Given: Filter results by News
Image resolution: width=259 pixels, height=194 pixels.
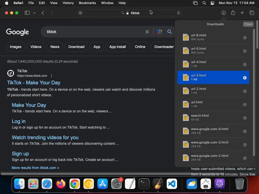Looking at the screenshot, I should tap(55, 47).
